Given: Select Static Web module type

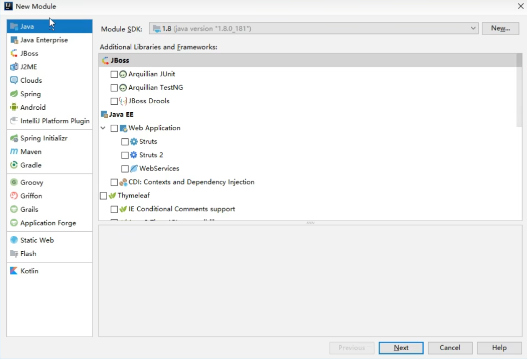Looking at the screenshot, I should click(x=50, y=240).
